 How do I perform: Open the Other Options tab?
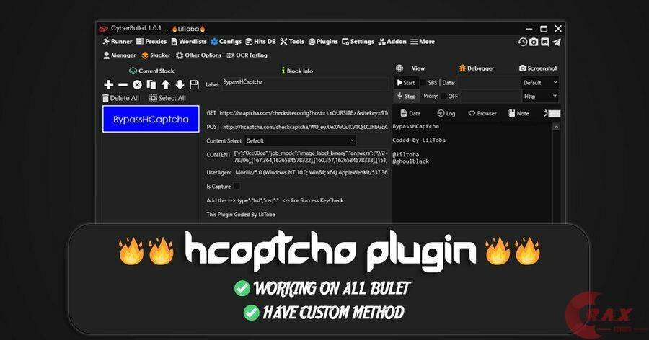[198, 55]
